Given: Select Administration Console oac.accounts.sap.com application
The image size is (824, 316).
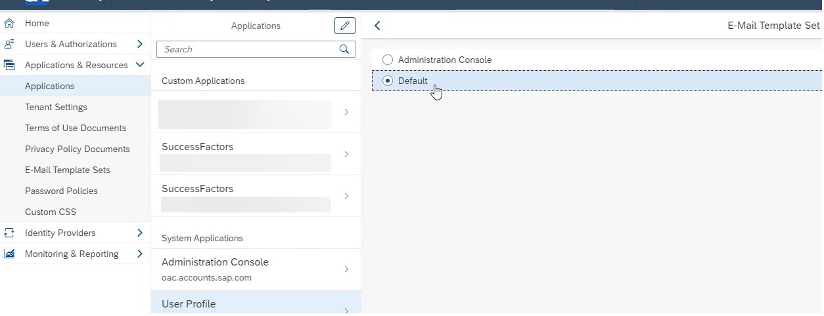Looking at the screenshot, I should pyautogui.click(x=256, y=269).
